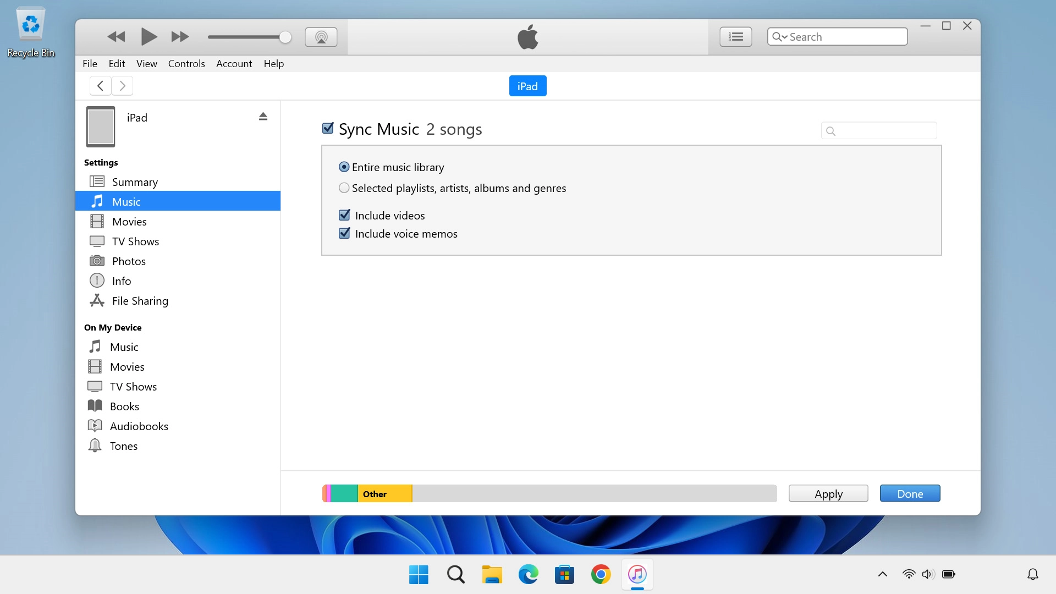Click the AirPlay icon button
1056x594 pixels.
coord(321,37)
